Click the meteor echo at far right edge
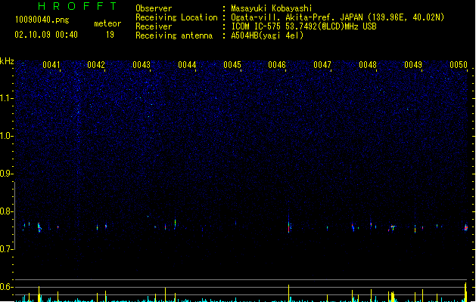476x302 pixels. pos(466,228)
